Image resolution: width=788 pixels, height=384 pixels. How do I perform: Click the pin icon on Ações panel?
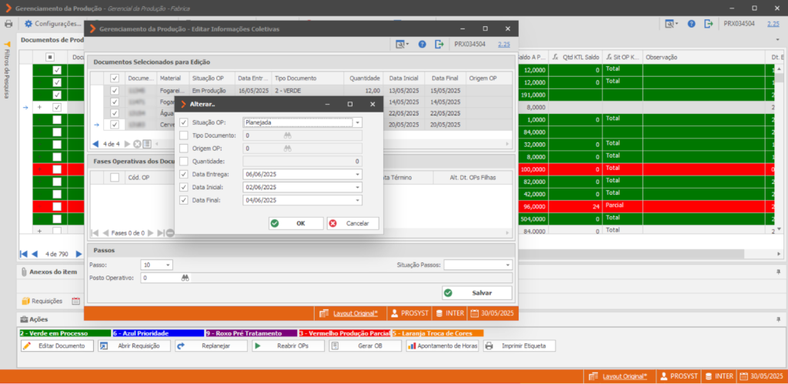pos(779,319)
